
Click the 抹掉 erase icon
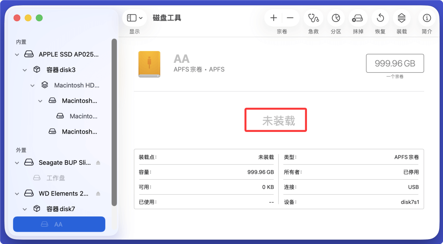click(358, 18)
